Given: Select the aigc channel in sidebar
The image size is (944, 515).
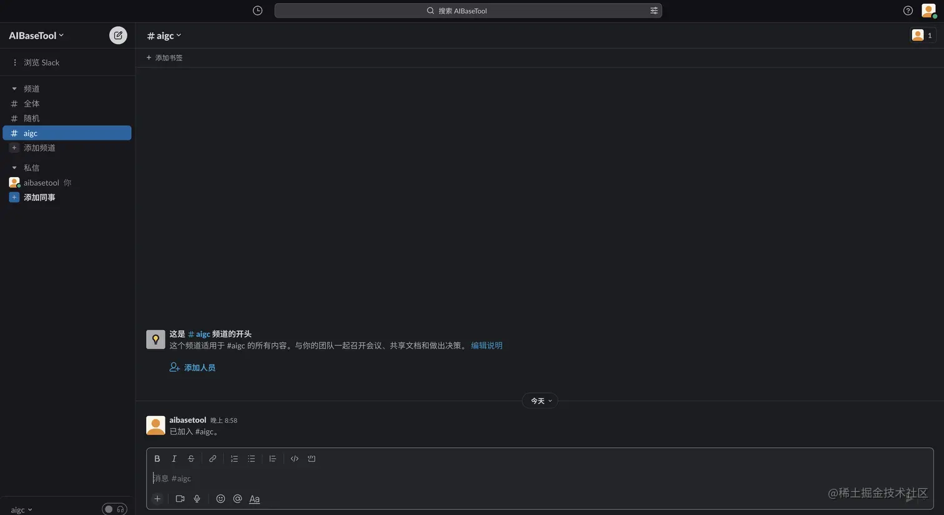Looking at the screenshot, I should point(67,133).
